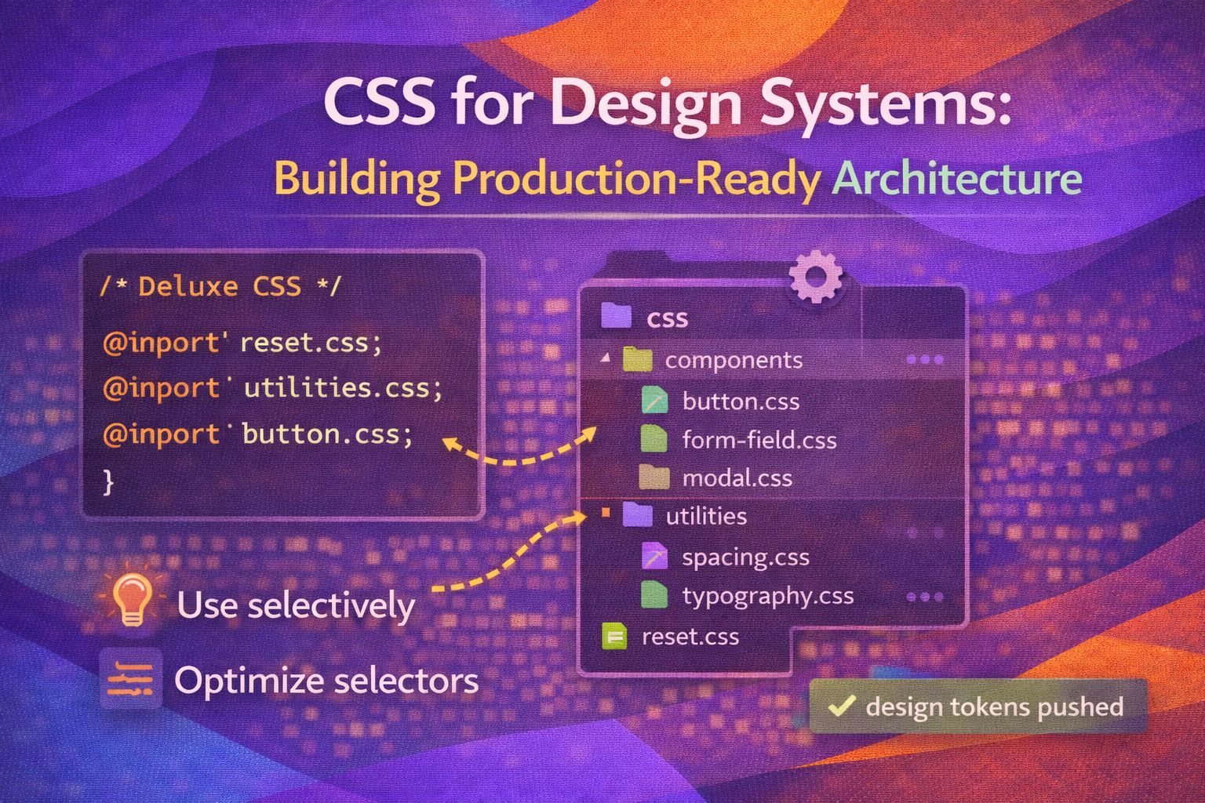Open the ellipsis menu on typography.css row
The image size is (1205, 803).
coord(924,597)
